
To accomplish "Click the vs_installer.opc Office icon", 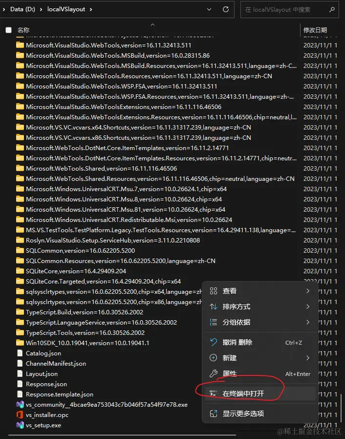I will (20, 415).
